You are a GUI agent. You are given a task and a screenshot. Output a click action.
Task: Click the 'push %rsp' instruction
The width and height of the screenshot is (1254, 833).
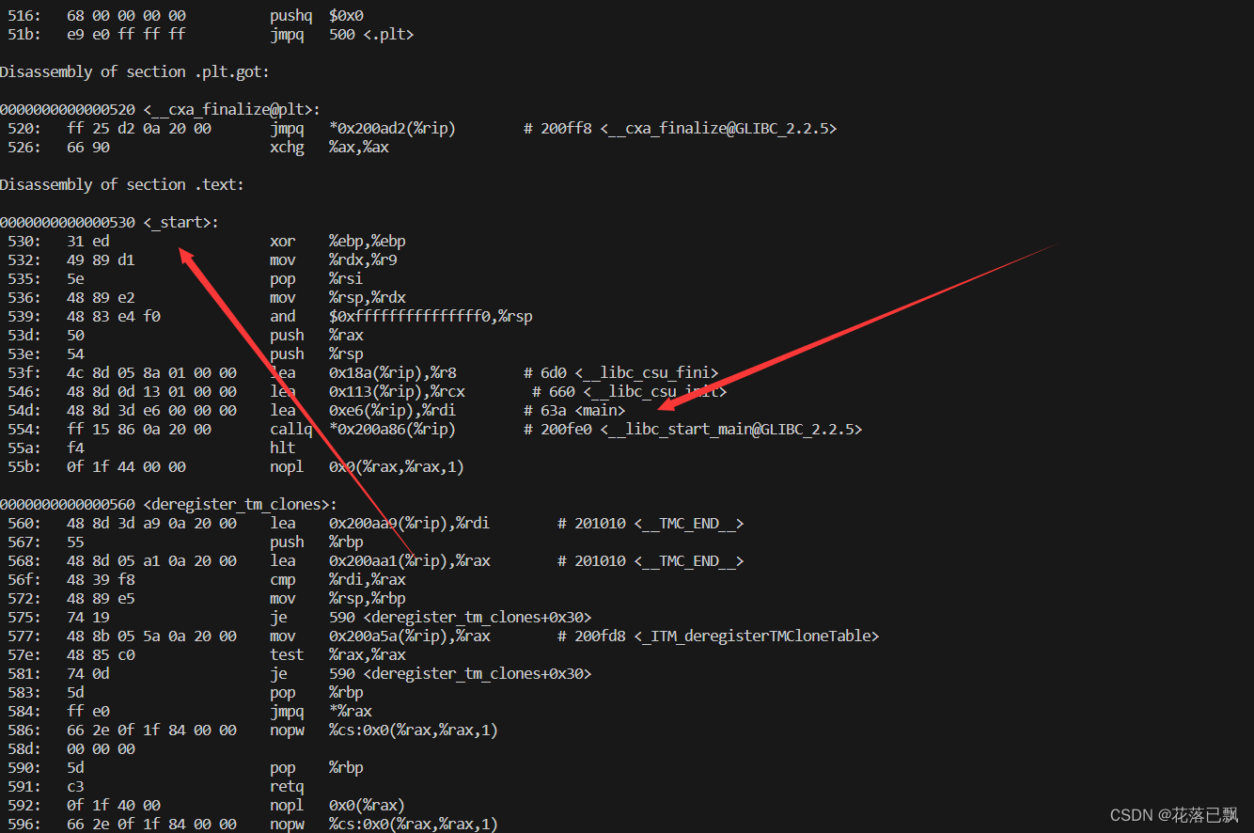(x=316, y=354)
